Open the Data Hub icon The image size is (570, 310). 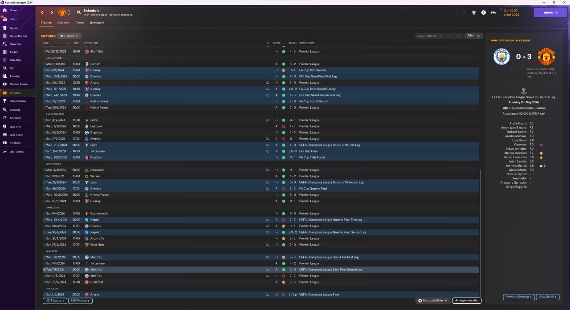(x=5, y=60)
